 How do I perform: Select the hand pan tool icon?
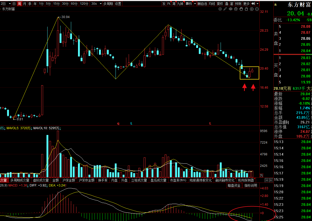tap(241, 9)
